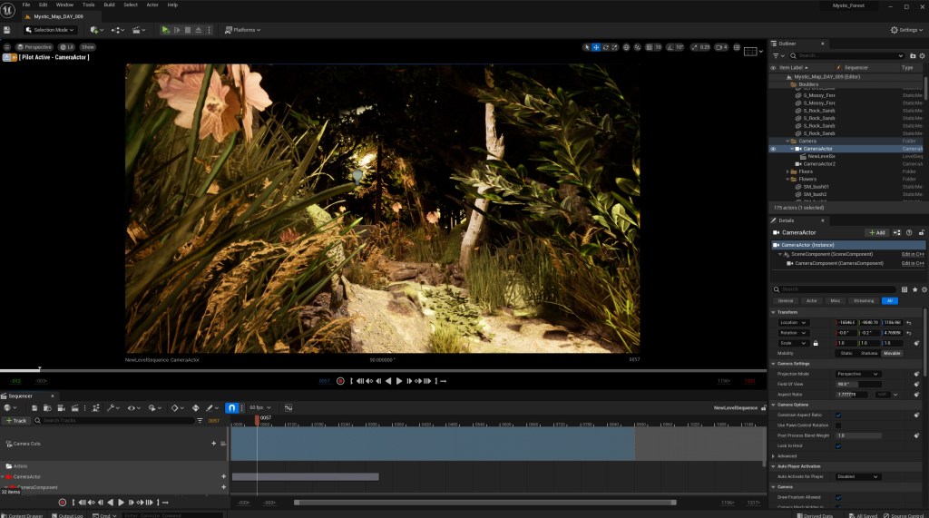Toggle the Lock to Hmd checkbox
Screen dimensions: 929x518
click(837, 445)
